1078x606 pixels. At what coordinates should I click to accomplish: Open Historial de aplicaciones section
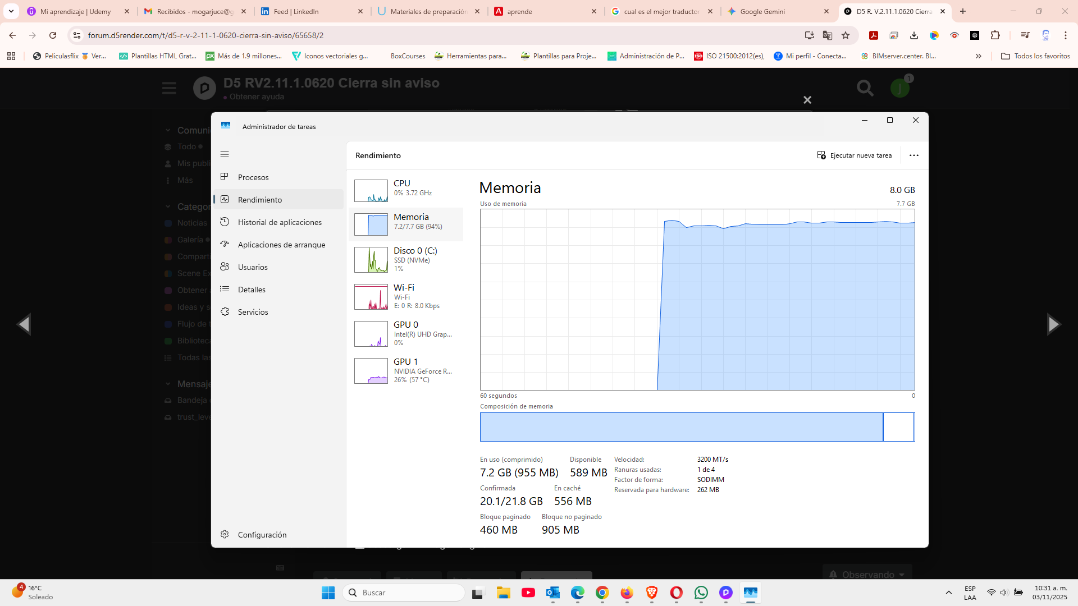coord(279,222)
